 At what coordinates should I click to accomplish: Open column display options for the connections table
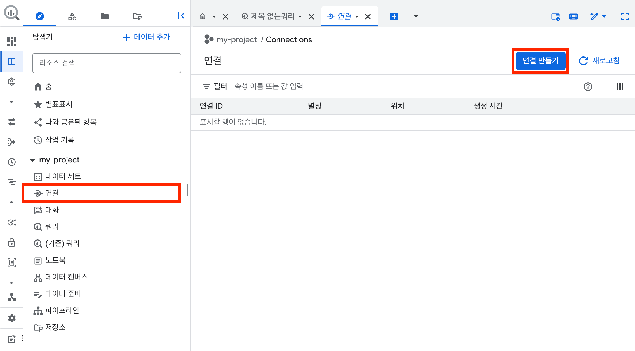point(620,87)
